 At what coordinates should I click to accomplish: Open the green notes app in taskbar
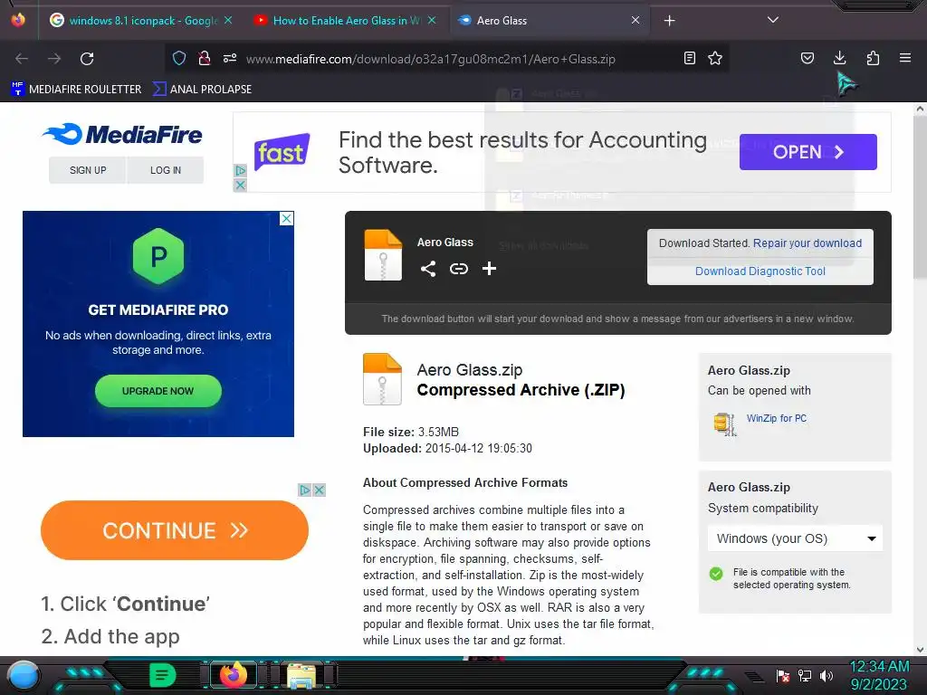[x=162, y=675]
